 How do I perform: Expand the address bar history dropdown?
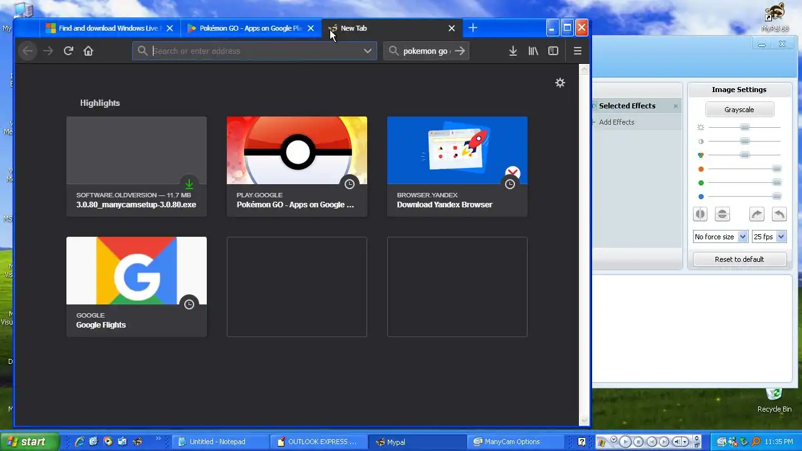(368, 51)
